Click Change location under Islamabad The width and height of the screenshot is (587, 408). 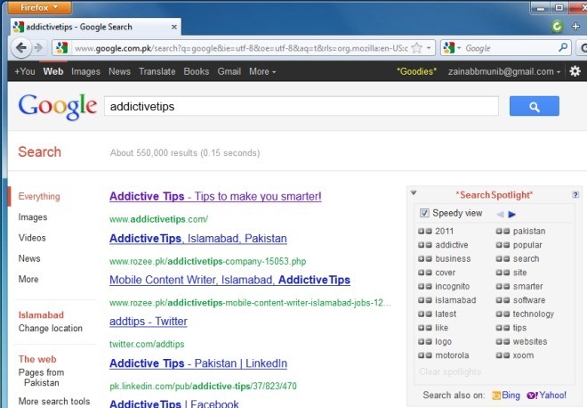tap(51, 328)
